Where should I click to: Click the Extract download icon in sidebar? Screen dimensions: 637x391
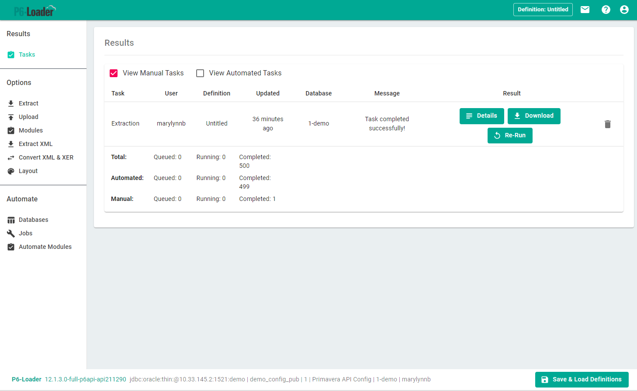11,103
